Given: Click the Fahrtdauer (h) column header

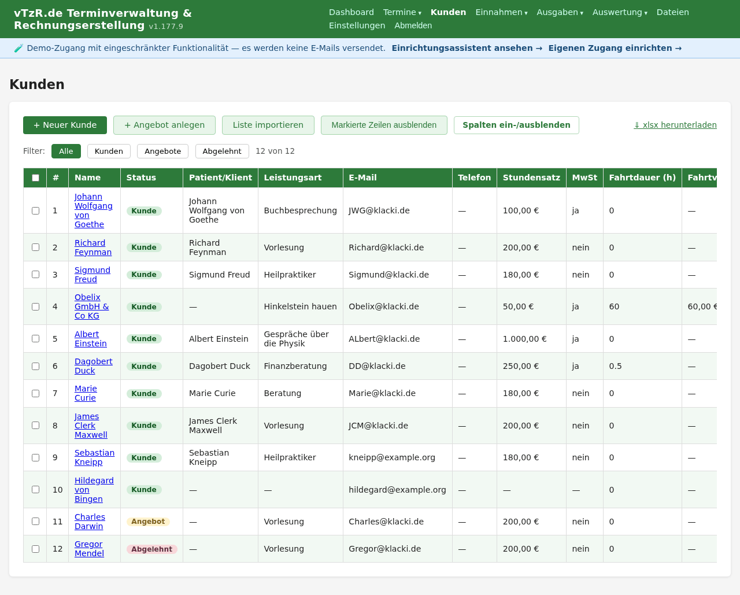Looking at the screenshot, I should [642, 178].
